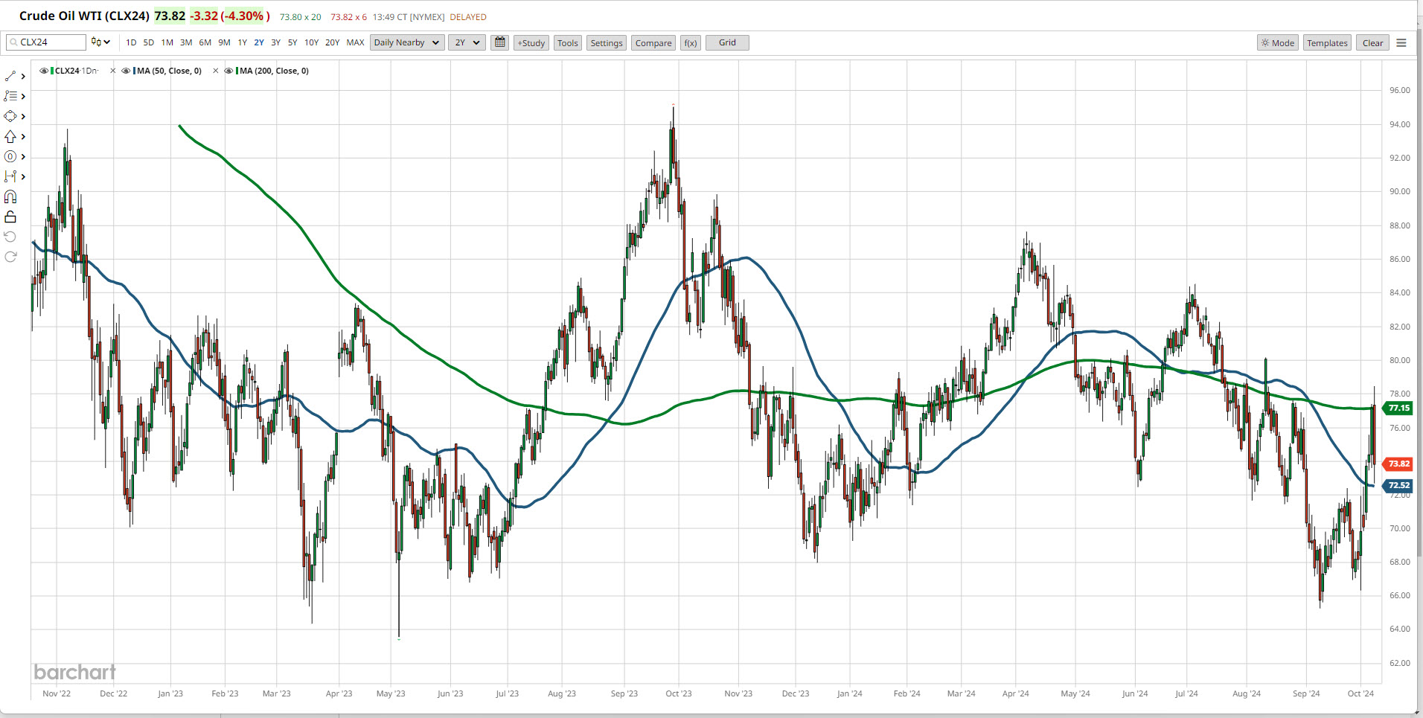
Task: Hide the MA (50, Close, 0) line
Action: [126, 71]
